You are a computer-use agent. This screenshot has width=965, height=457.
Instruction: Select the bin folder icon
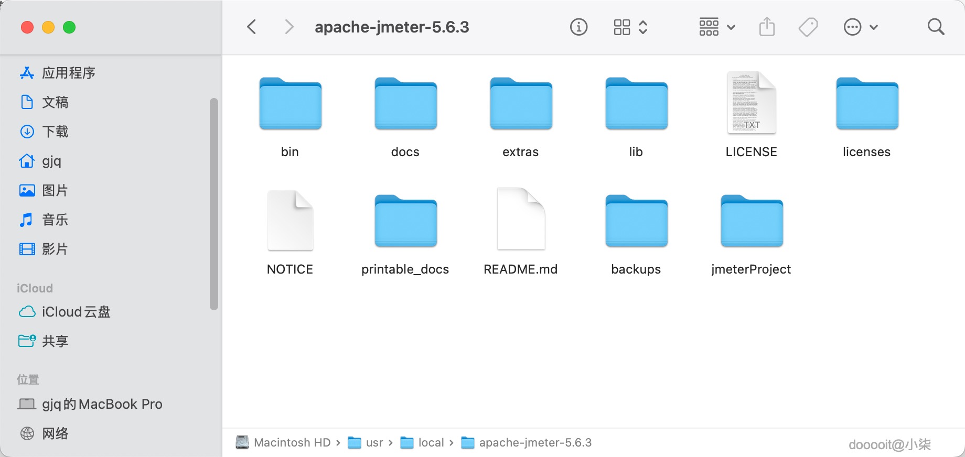coord(290,103)
